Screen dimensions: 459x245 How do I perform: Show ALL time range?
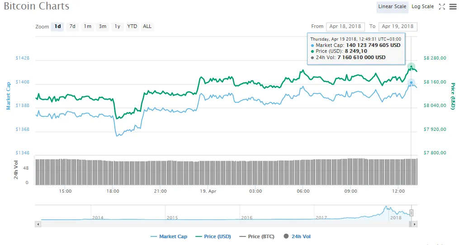click(147, 27)
